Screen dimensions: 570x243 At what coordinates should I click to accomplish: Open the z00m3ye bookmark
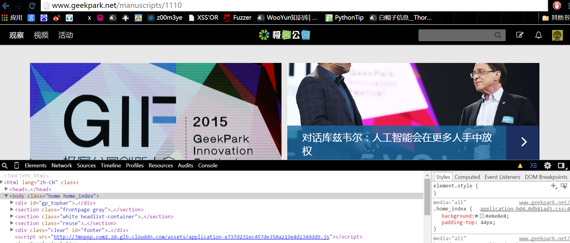(165, 18)
